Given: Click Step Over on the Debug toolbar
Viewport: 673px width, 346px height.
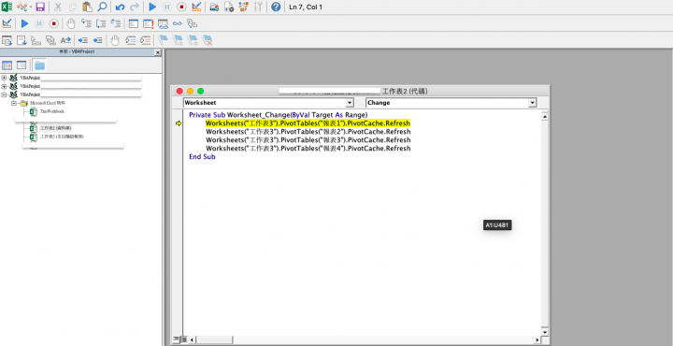Looking at the screenshot, I should pos(101,23).
